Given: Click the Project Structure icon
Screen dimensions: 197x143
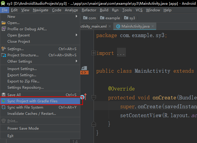Looking at the screenshot, I should pos(4,55).
